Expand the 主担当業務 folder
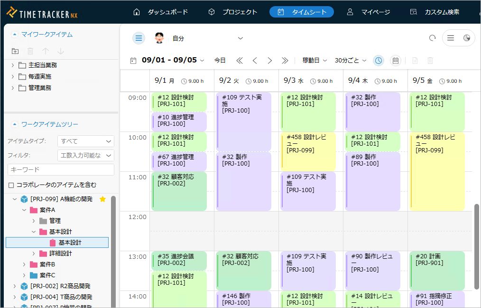The height and width of the screenshot is (308, 481). pos(13,65)
